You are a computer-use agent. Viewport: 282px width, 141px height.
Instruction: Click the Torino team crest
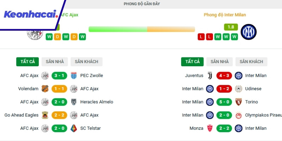239,102
